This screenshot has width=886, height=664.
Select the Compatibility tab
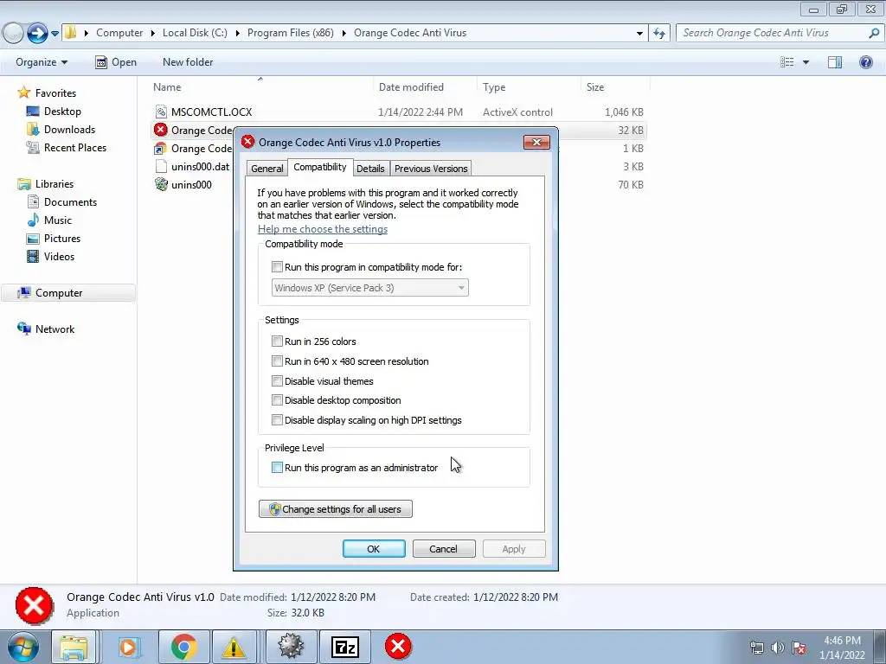(320, 167)
